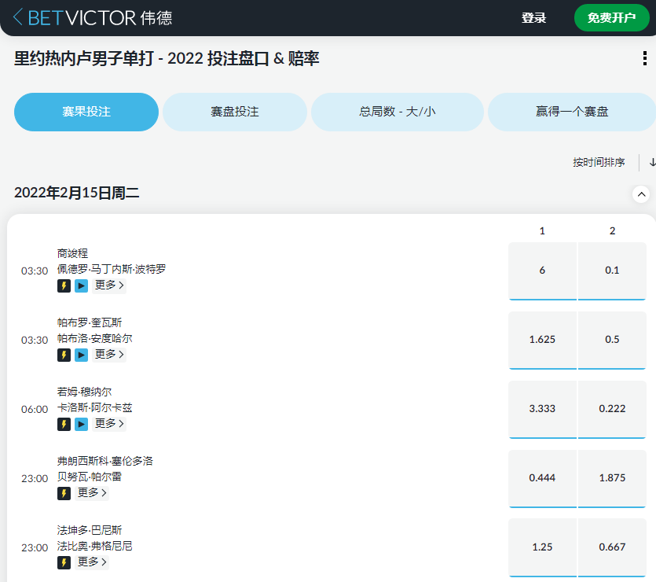The width and height of the screenshot is (656, 582).
Task: Switch to the 赛盘投注 tab
Action: tap(234, 112)
